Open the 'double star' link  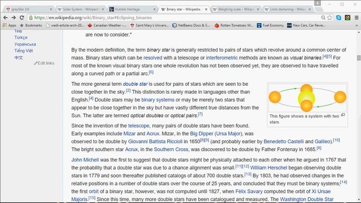click(x=135, y=84)
